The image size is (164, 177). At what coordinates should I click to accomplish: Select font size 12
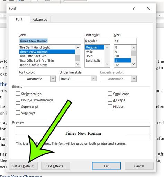click(x=122, y=65)
